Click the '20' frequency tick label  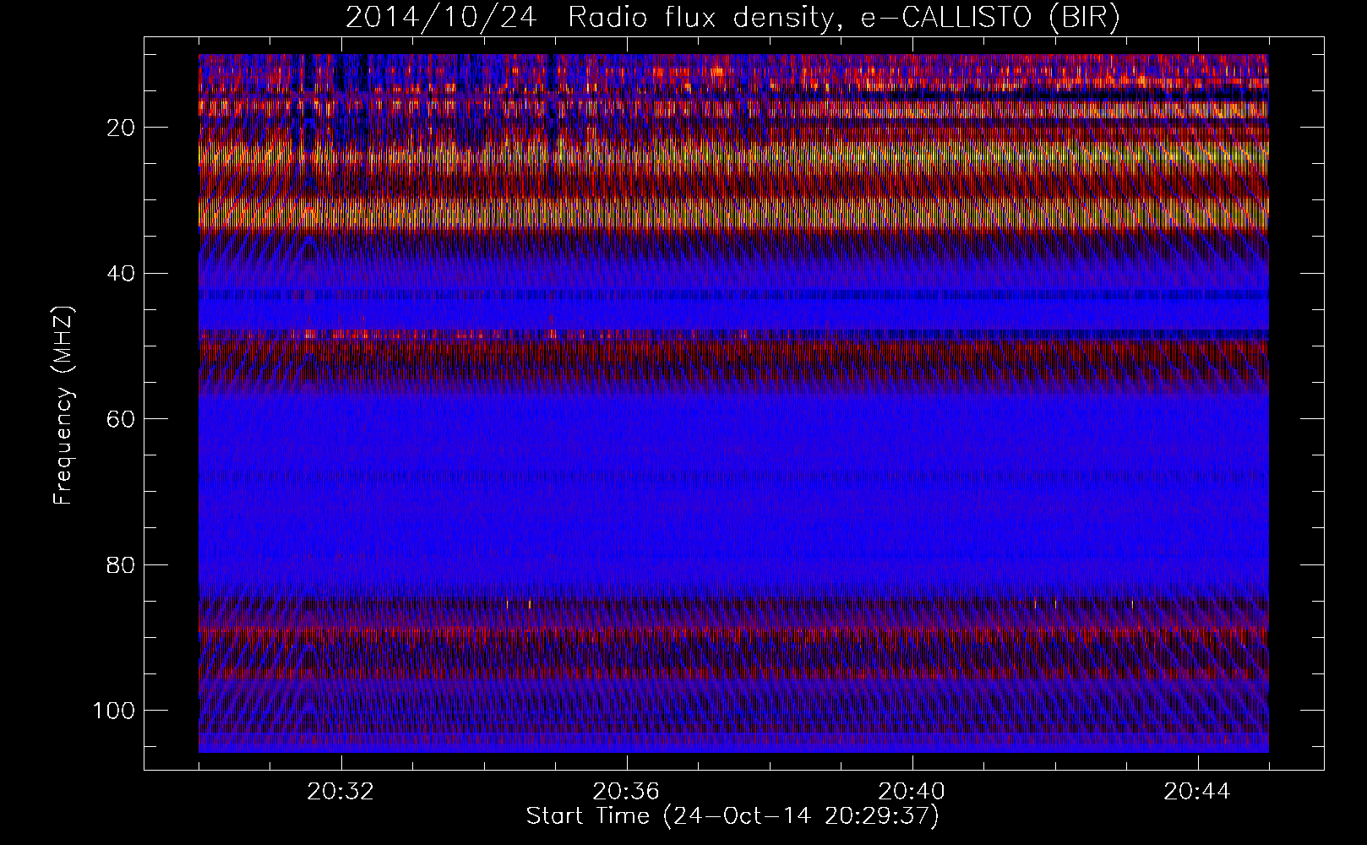coord(120,128)
